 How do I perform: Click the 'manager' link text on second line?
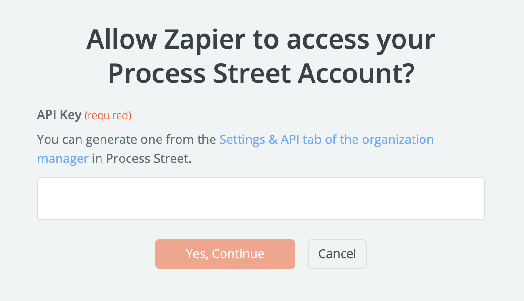(x=62, y=158)
